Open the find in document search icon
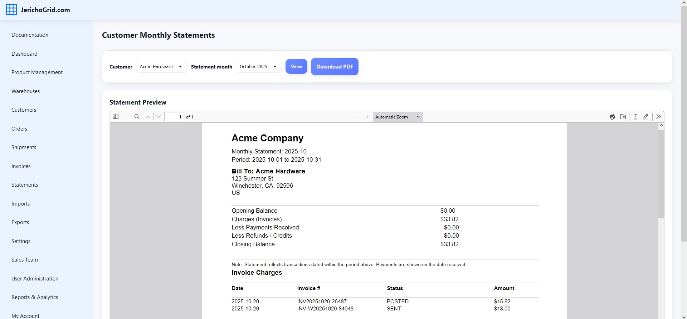 (x=137, y=117)
